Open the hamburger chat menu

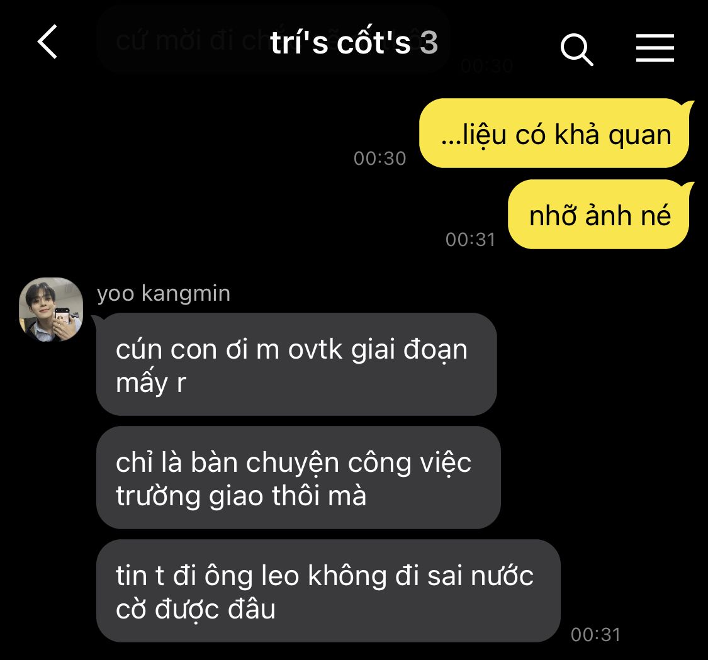(655, 47)
